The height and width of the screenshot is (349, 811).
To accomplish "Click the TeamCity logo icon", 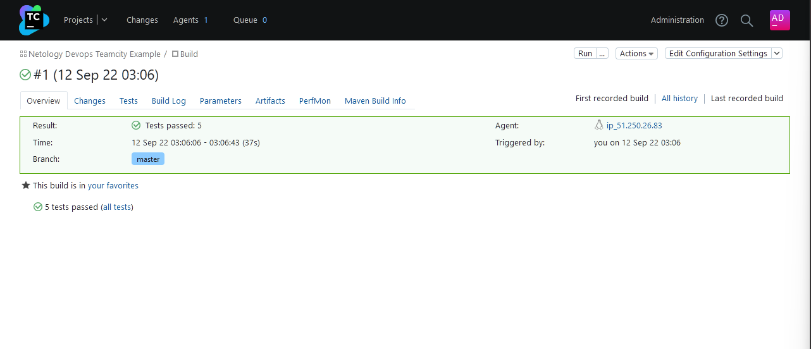I will tap(34, 20).
